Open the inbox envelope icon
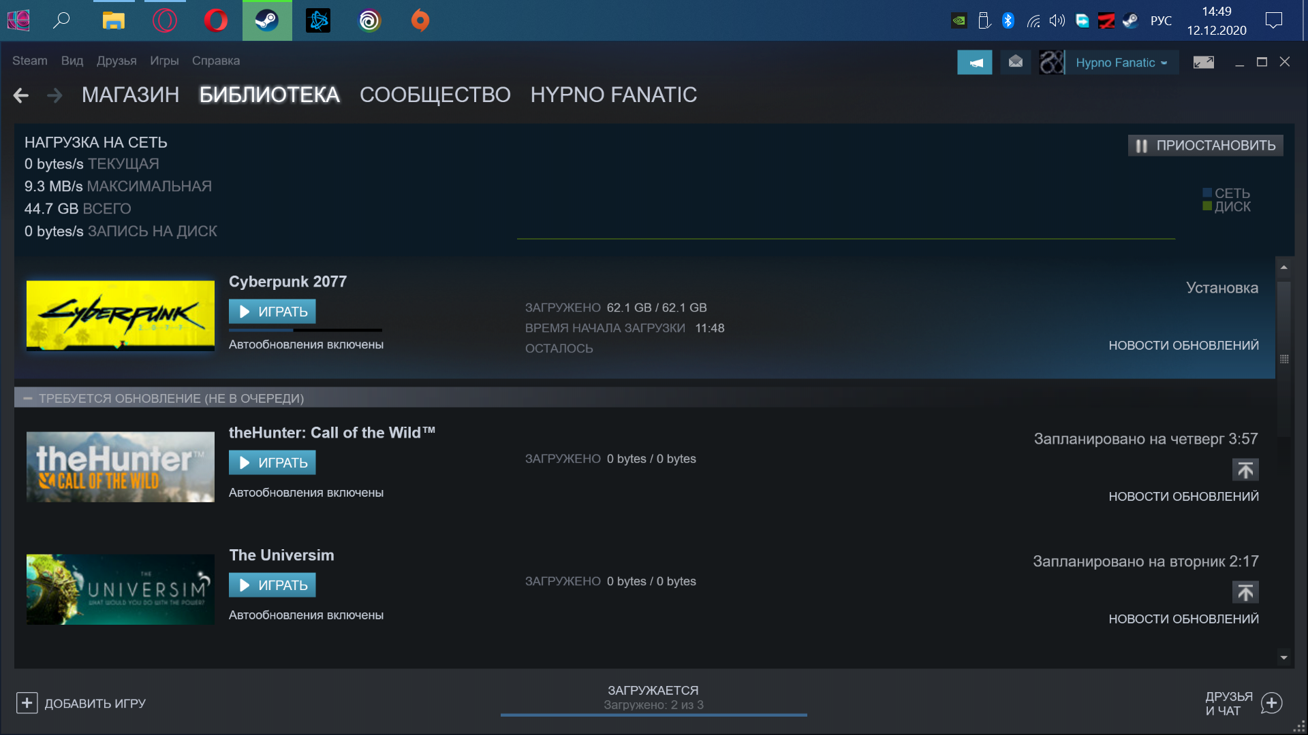Screen dimensions: 1308x735 [1015, 63]
